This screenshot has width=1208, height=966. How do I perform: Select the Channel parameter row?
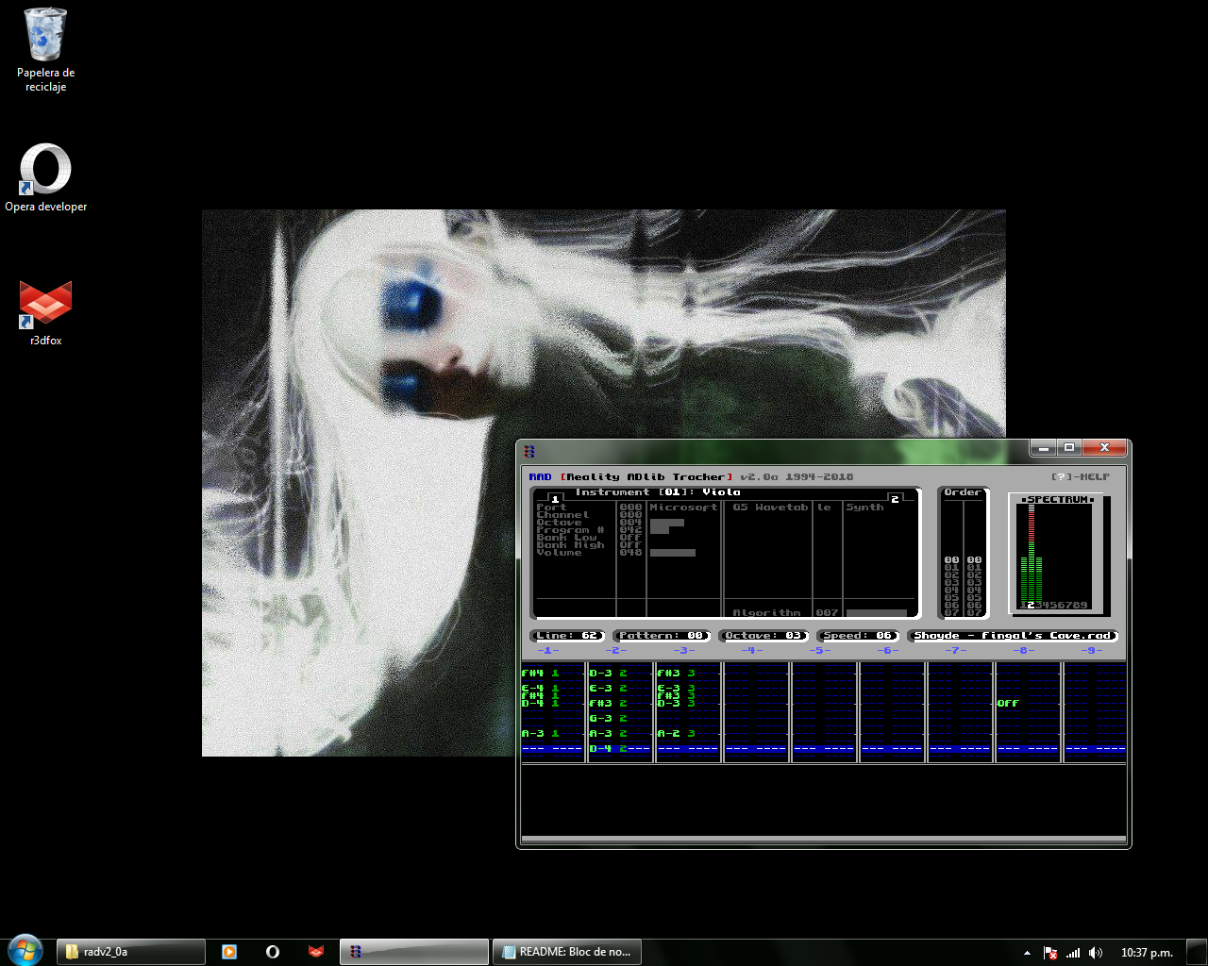589,514
